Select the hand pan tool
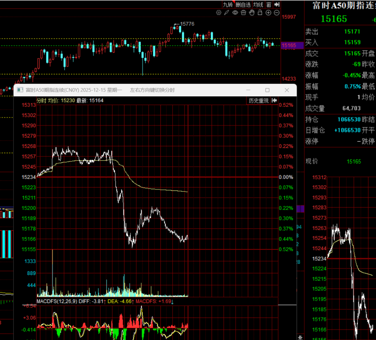This screenshot has height=340, width=376. [252, 13]
